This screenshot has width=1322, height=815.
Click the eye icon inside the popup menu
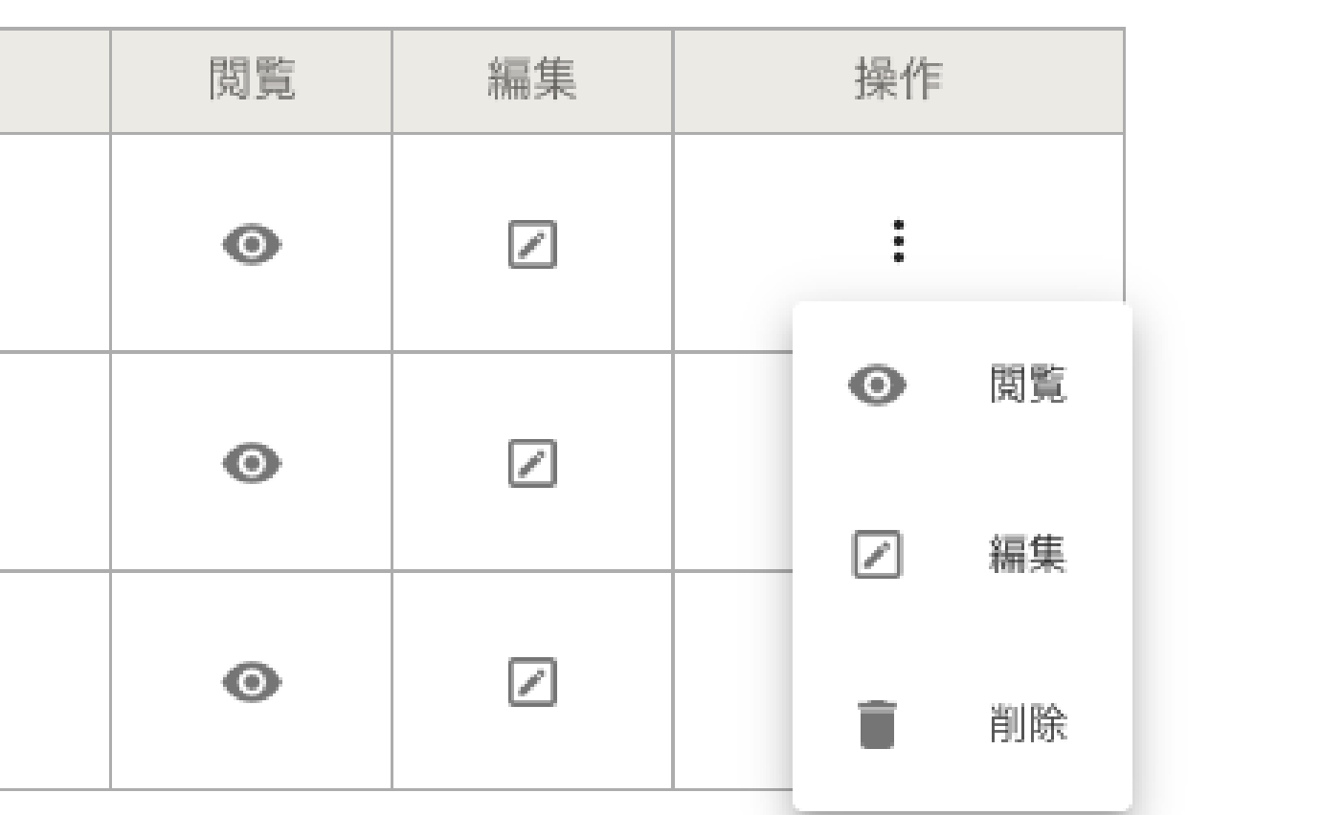click(x=877, y=385)
